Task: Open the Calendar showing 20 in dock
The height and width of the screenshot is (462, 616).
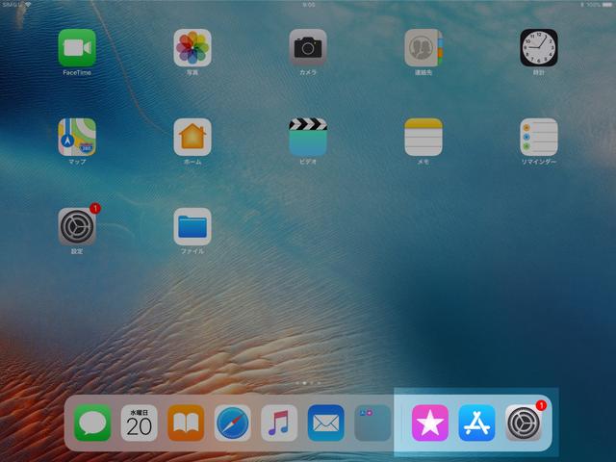Action: pyautogui.click(x=139, y=423)
